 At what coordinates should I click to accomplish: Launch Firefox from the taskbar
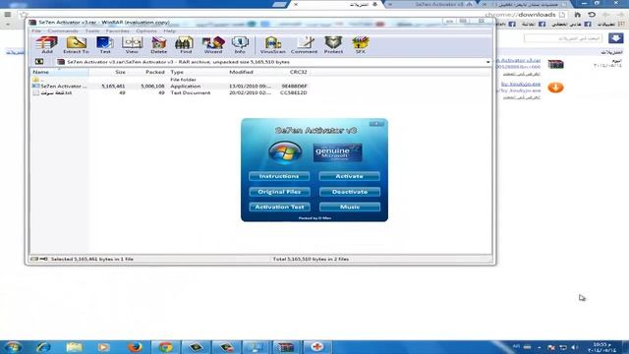point(135,347)
